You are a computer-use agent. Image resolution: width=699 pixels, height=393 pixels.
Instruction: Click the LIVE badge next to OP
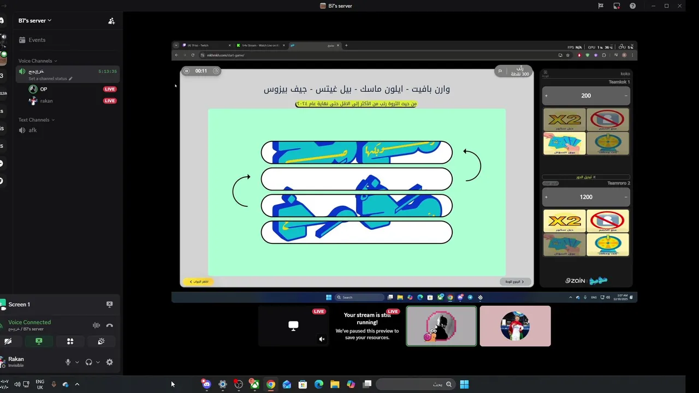[x=110, y=89]
